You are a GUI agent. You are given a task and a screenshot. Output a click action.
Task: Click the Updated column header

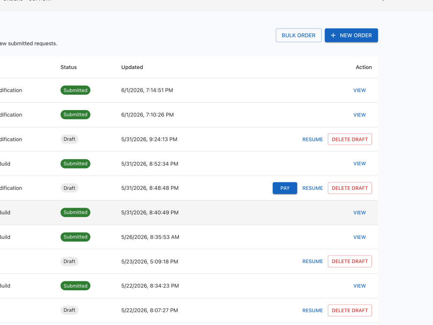[132, 67]
